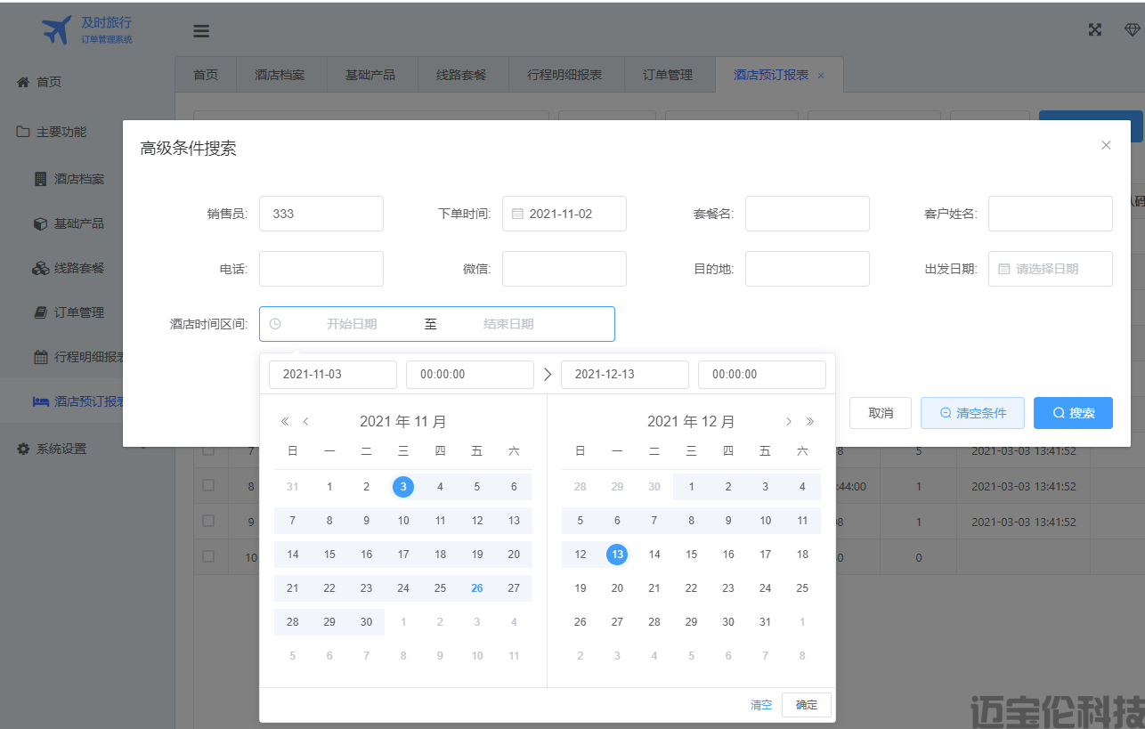The height and width of the screenshot is (729, 1145).
Task: Click calendar icon in 下单时间 field
Action: point(517,214)
